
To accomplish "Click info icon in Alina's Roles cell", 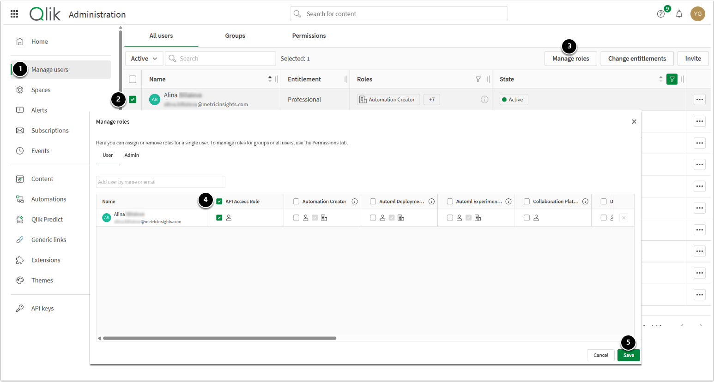I will (484, 100).
